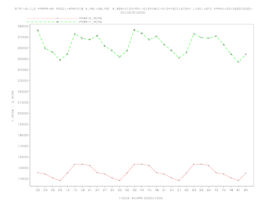The height and width of the screenshot is (207, 268).
Task: Select the red O_MEAN data point at hour 69
Action: pyautogui.click(x=209, y=165)
